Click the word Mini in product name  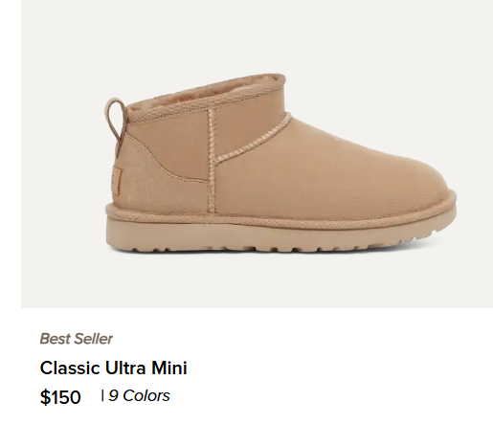click(x=169, y=368)
